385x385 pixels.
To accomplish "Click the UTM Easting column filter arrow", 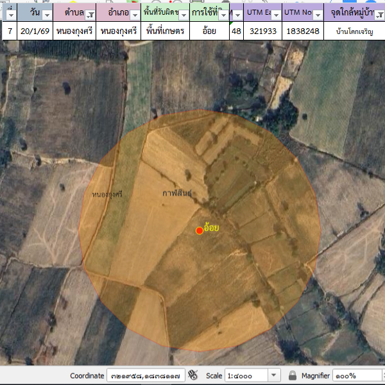I will pyautogui.click(x=275, y=14).
